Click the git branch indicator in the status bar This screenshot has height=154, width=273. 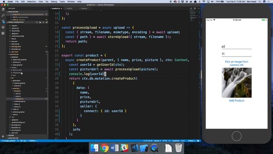point(9,141)
